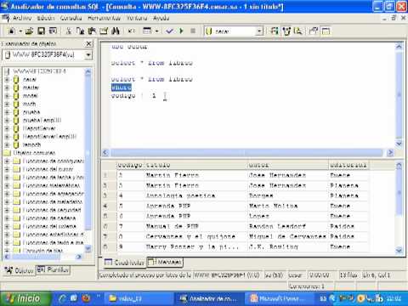Click the Insert Template toolbar icon
Viewport: 408px width, 306px height.
pyautogui.click(x=53, y=31)
